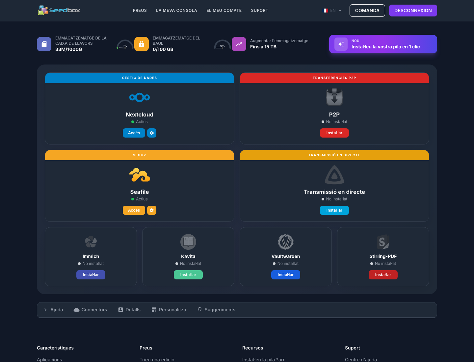This screenshot has width=474, height=362.
Task: Click the vault storage lock icon
Action: tap(142, 44)
